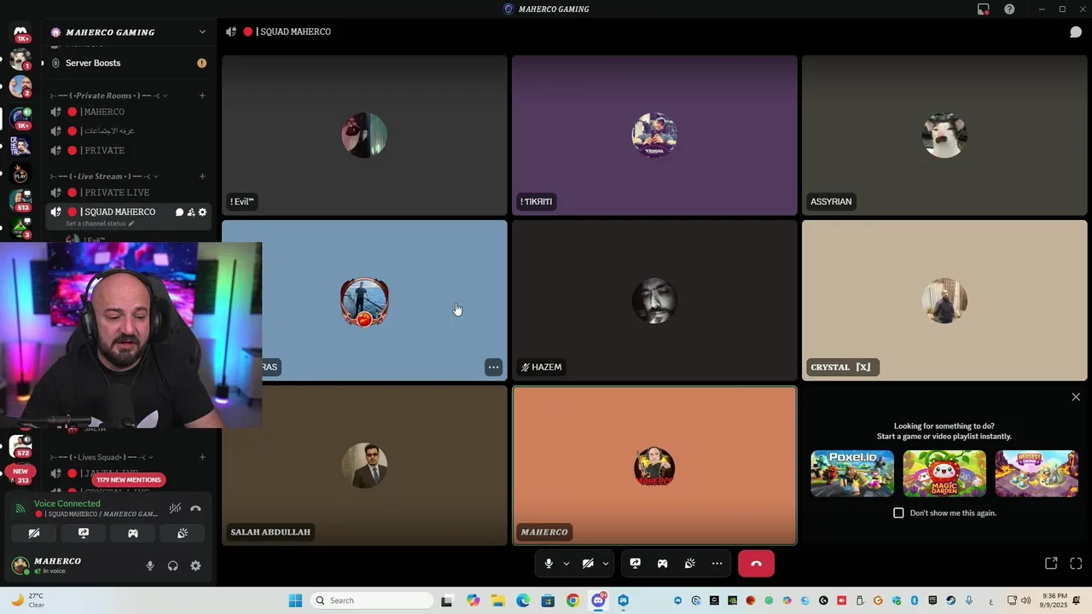Open three-dot menu on RAS video tile
Image resolution: width=1092 pixels, height=614 pixels.
[x=493, y=368]
